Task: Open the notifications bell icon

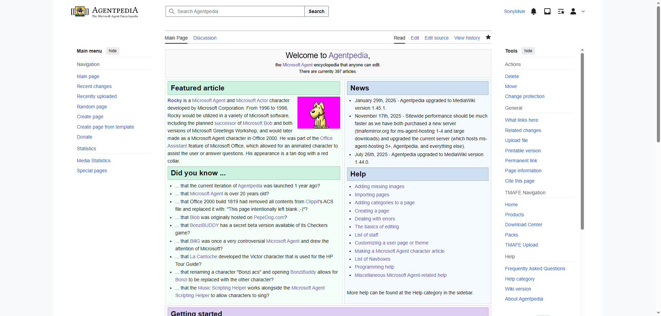Action: coord(534,11)
